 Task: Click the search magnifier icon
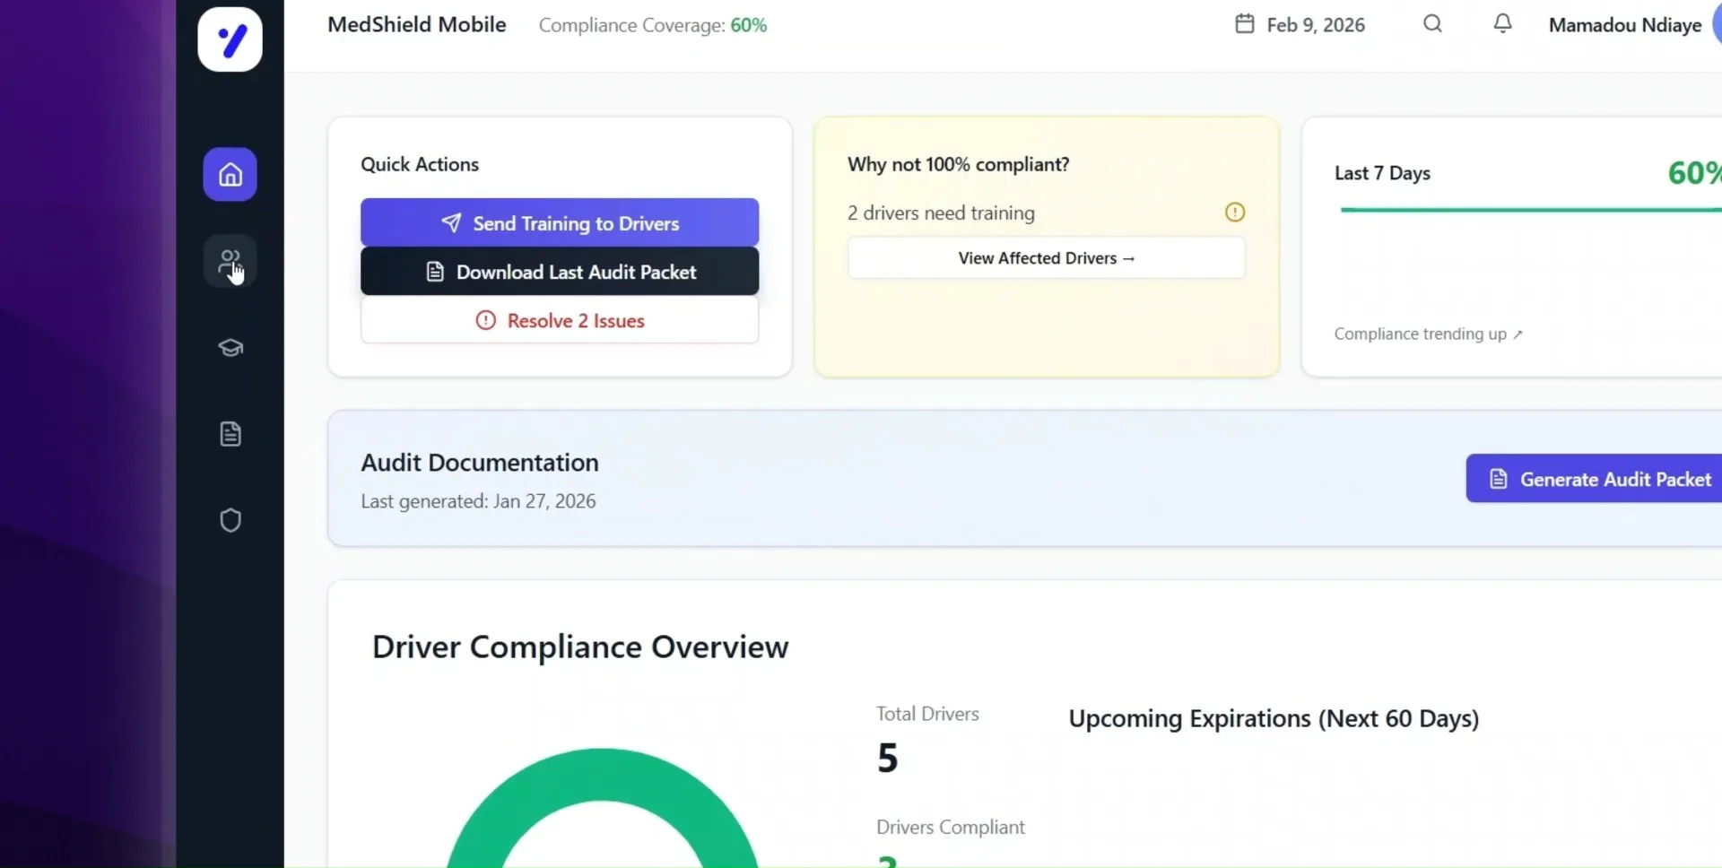coord(1432,24)
